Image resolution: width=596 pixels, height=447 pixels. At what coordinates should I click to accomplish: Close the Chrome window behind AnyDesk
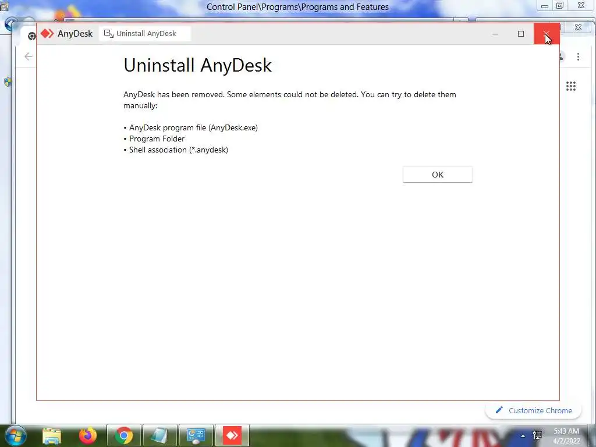pos(578,27)
